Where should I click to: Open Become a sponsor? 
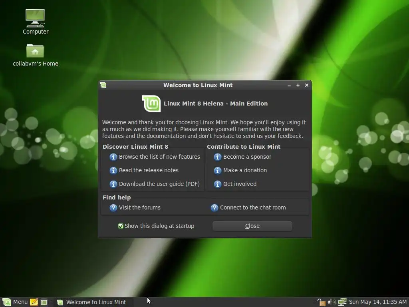click(247, 157)
